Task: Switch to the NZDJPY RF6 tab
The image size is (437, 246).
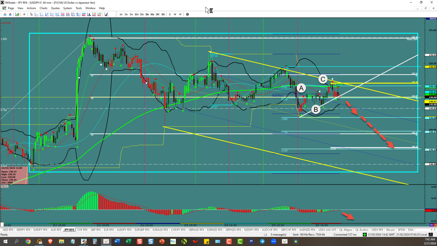Action: tap(251, 230)
